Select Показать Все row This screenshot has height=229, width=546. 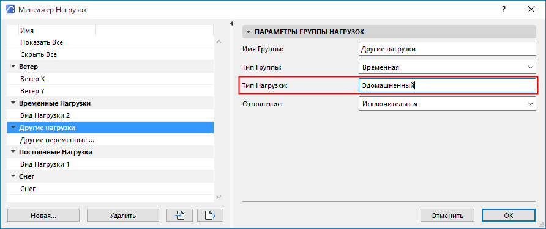pos(110,42)
